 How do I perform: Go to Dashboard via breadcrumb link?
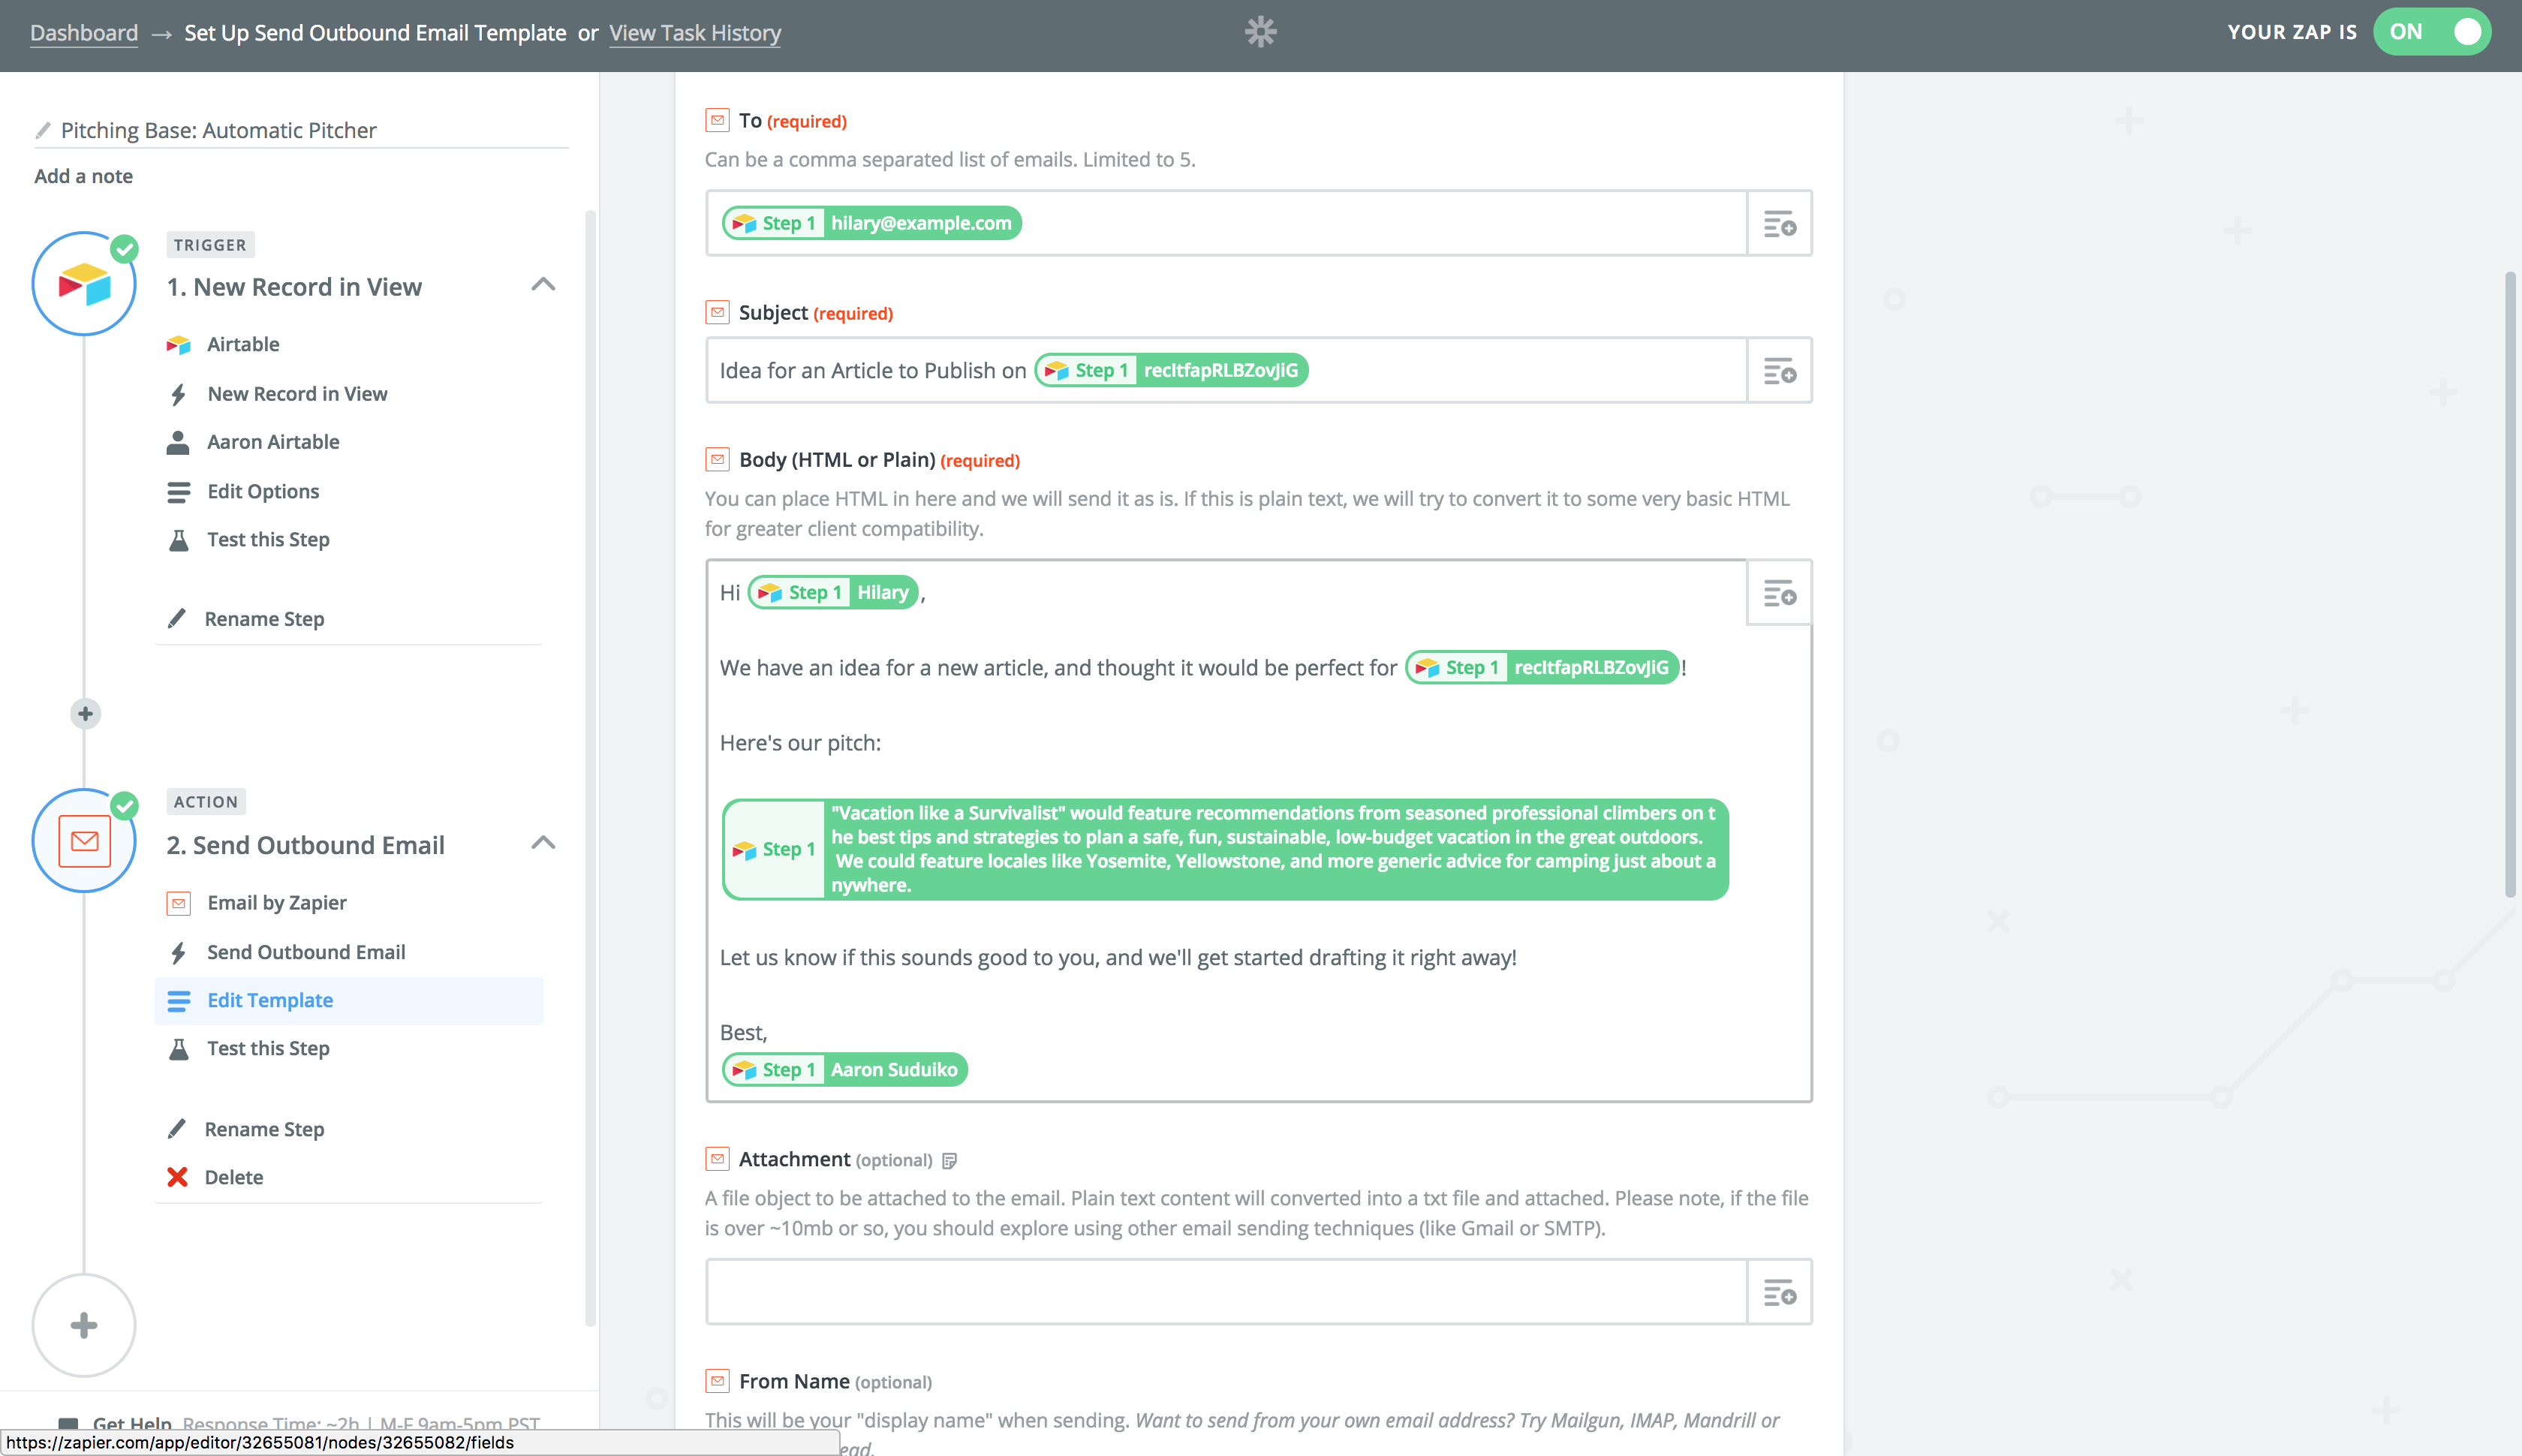point(84,33)
